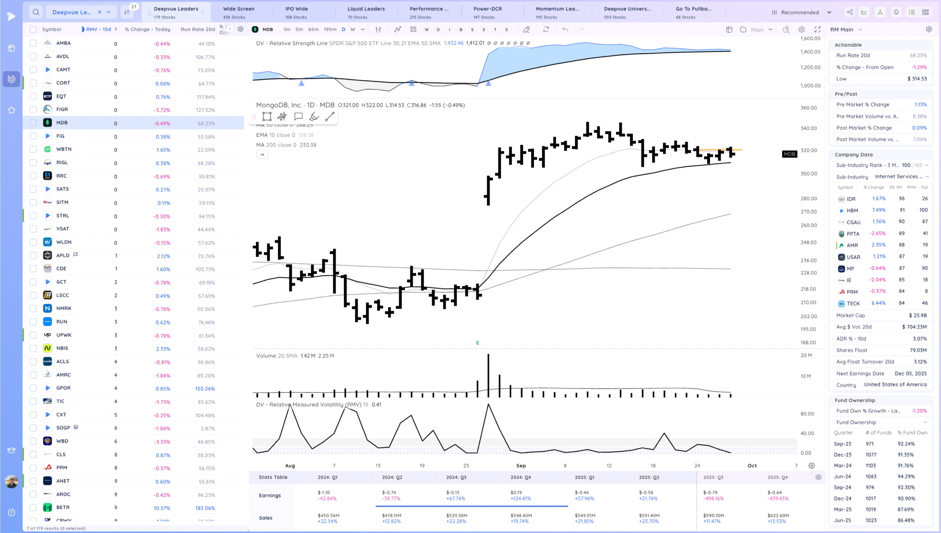The width and height of the screenshot is (941, 533).
Task: Switch to the Wide Screen tab
Action: [x=239, y=12]
